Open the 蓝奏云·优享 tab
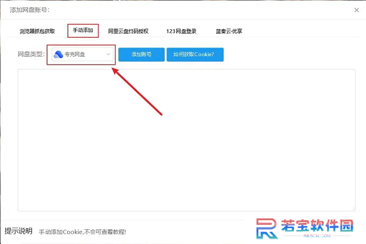Viewport: 366px width, 244px height. [229, 31]
